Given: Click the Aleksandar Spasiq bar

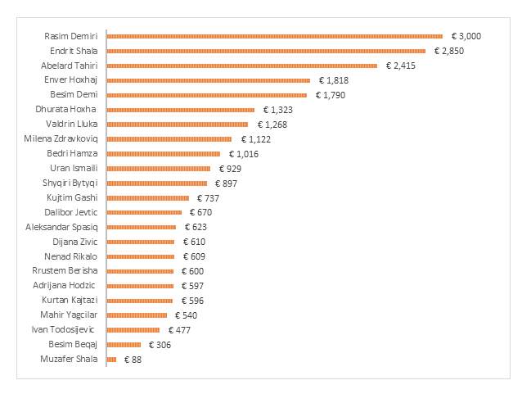Looking at the screenshot, I should point(142,228).
